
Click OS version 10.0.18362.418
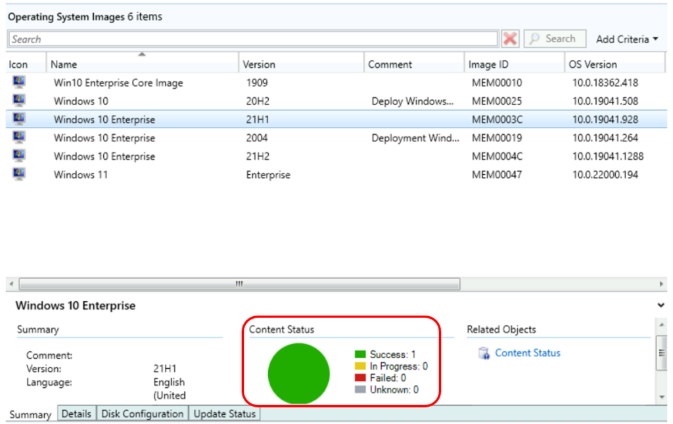coord(605,82)
